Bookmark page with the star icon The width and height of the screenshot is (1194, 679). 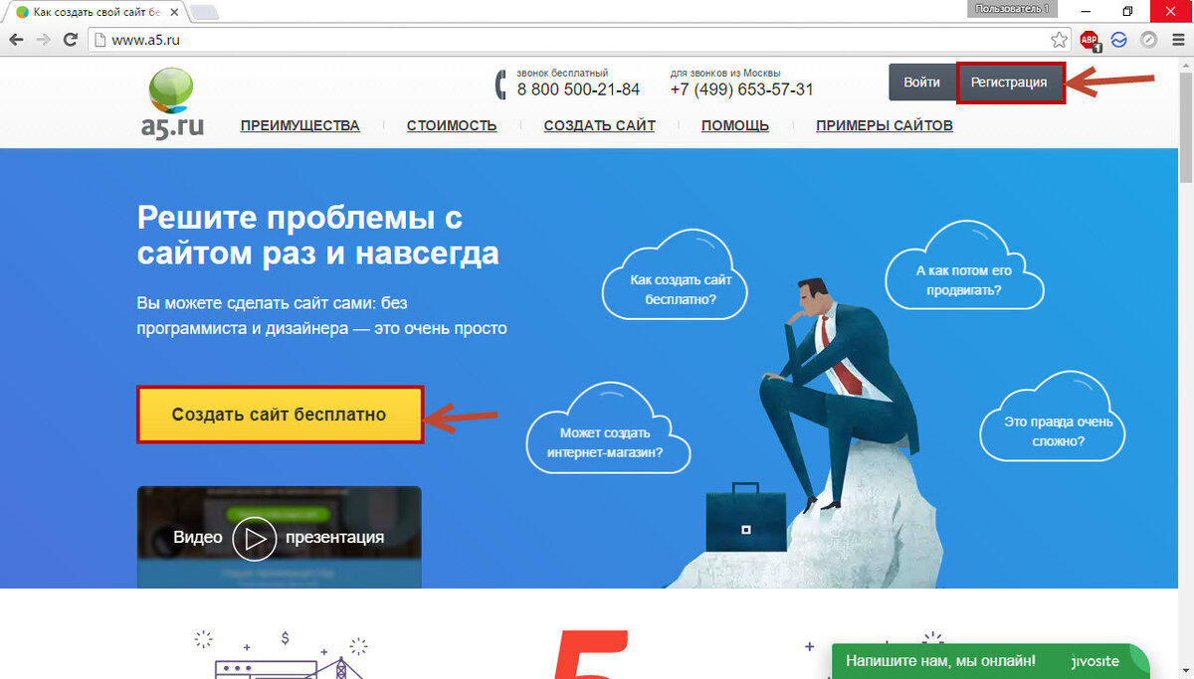[1060, 41]
